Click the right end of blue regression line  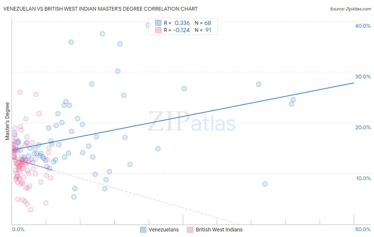[x=354, y=83]
